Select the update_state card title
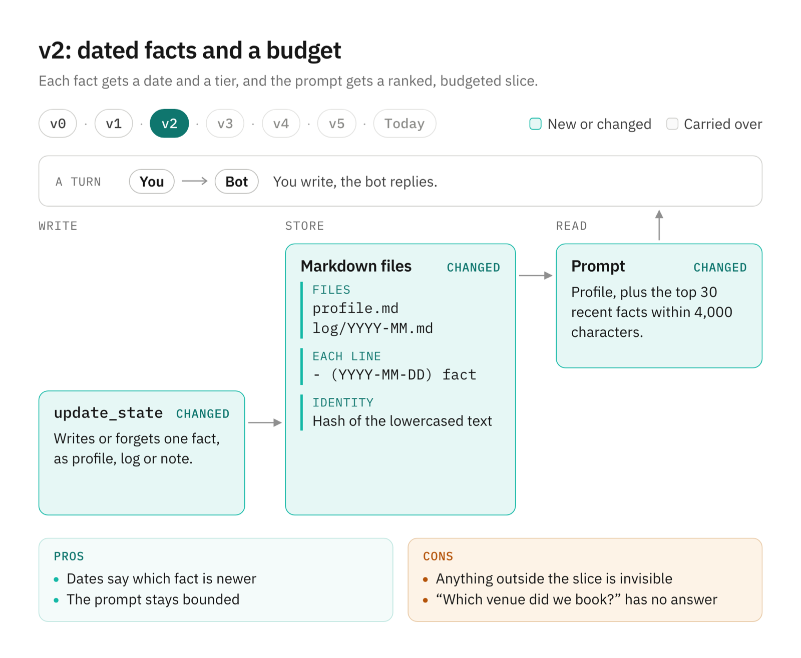 pyautogui.click(x=108, y=413)
